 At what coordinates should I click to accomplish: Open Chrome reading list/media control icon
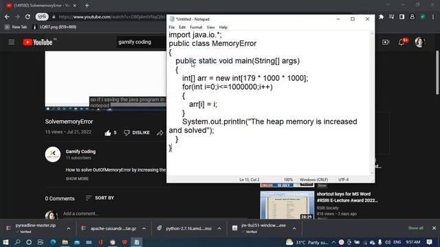(x=391, y=16)
